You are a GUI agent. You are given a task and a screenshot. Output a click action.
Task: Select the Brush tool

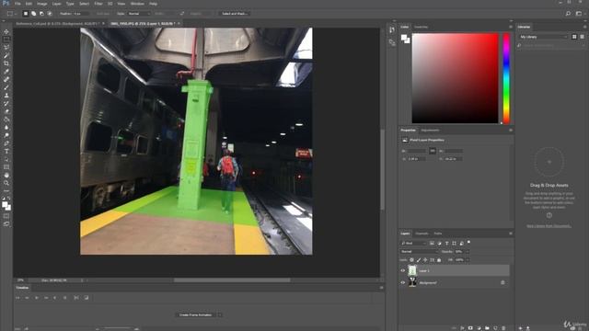click(x=6, y=87)
